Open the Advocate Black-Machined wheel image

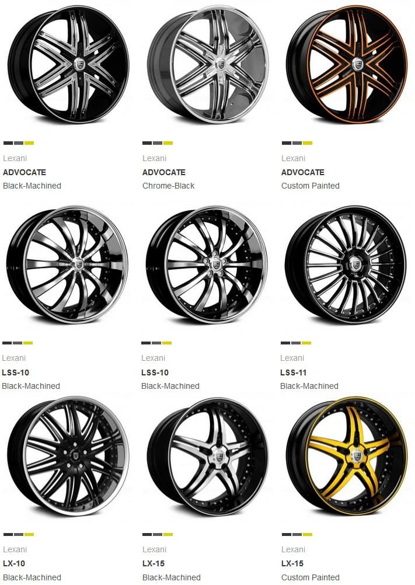[68, 65]
